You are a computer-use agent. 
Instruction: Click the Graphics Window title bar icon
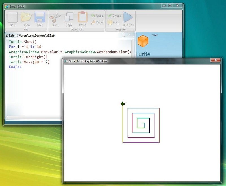(x=66, y=61)
